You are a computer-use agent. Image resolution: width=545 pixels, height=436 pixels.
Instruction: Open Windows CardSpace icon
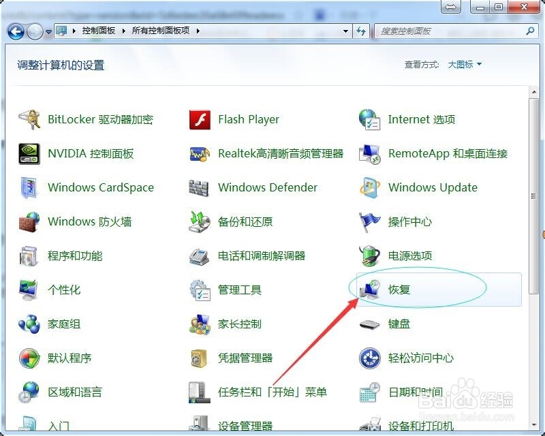point(29,188)
